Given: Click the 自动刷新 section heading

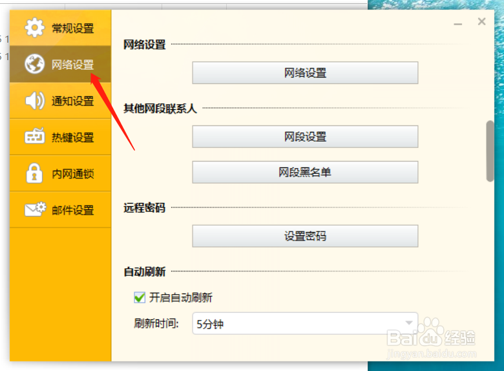Looking at the screenshot, I should (x=144, y=271).
